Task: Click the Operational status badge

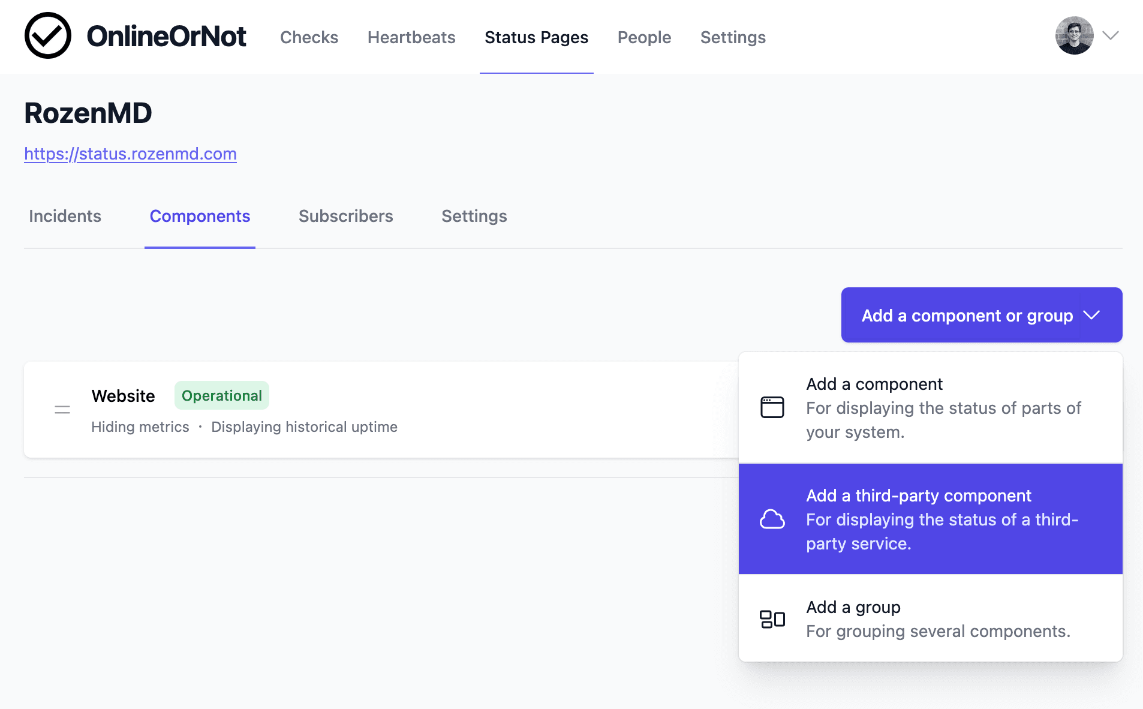Action: point(221,395)
